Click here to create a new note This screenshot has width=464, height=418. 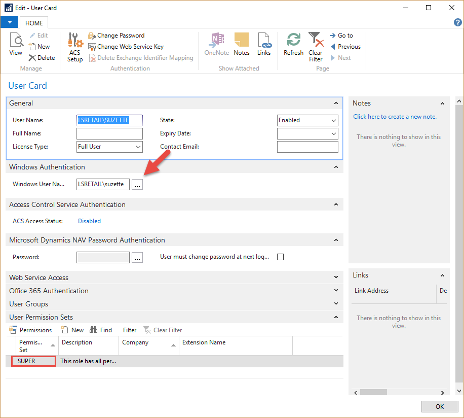click(x=395, y=117)
